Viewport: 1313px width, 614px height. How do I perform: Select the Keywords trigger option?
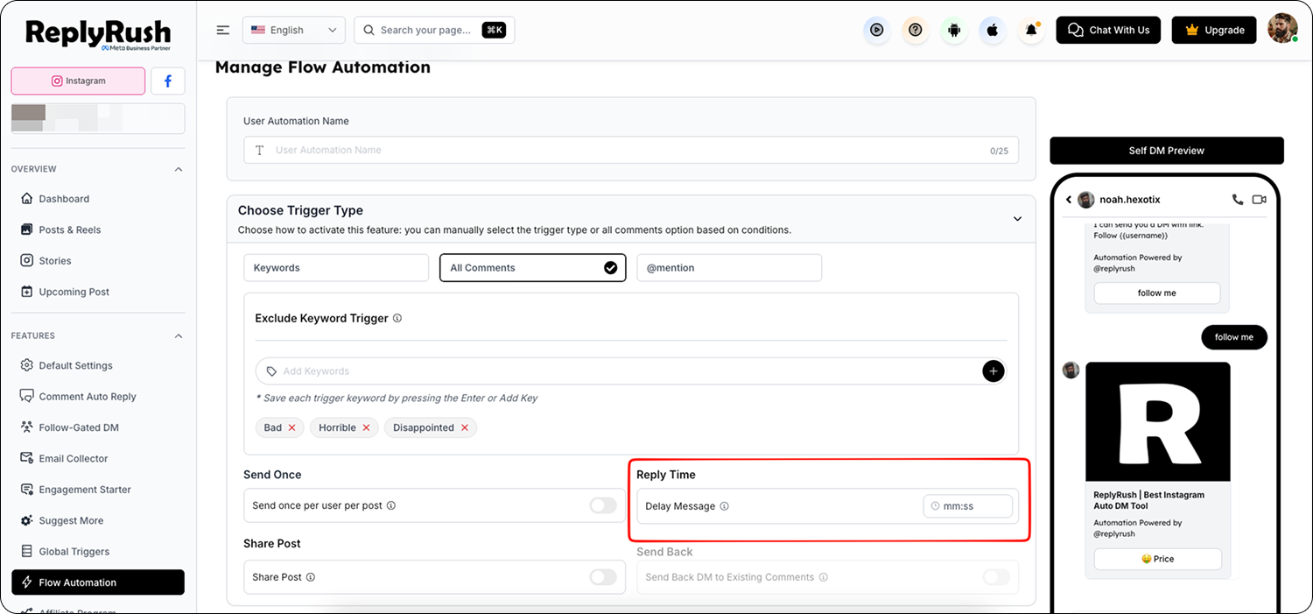(336, 268)
